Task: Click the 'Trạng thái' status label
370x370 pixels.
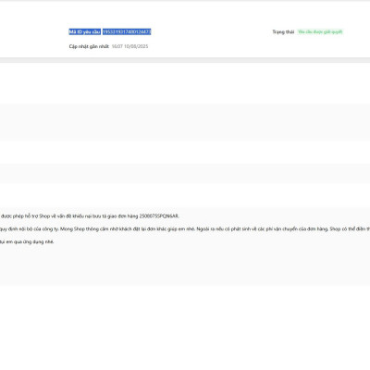Action: point(283,31)
